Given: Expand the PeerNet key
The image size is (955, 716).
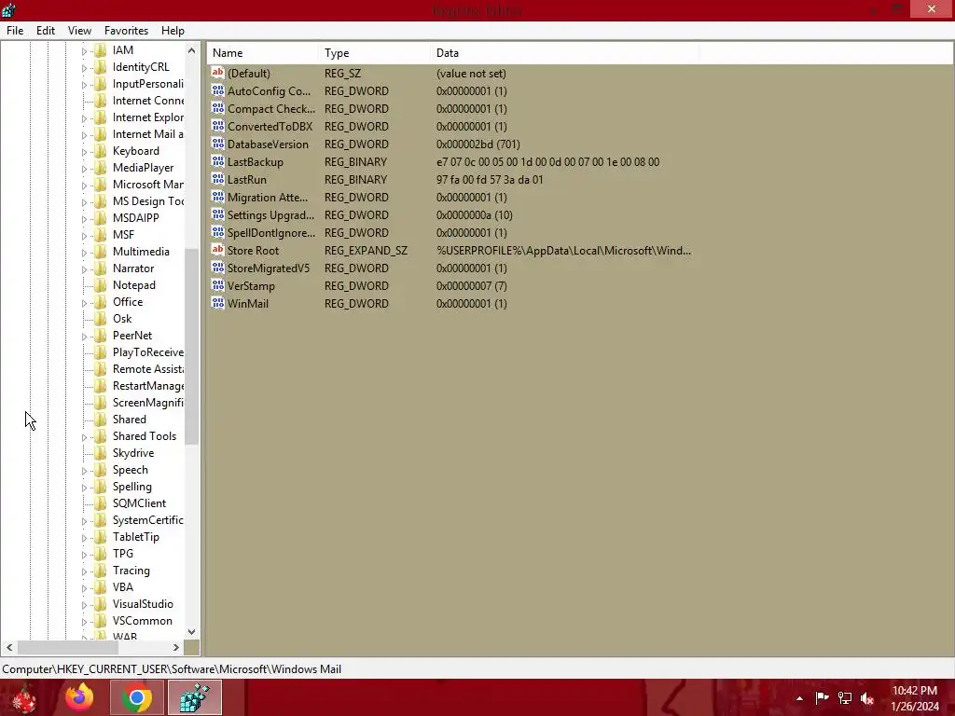Looking at the screenshot, I should tap(84, 337).
